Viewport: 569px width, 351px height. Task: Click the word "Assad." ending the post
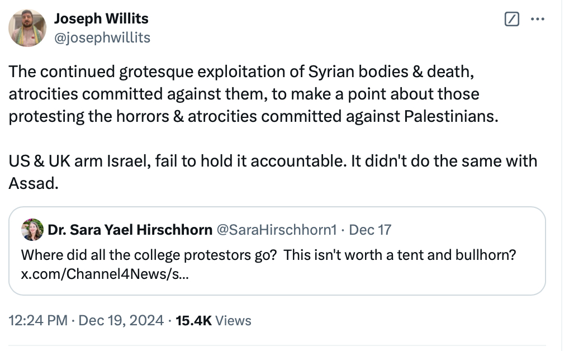pos(34,183)
